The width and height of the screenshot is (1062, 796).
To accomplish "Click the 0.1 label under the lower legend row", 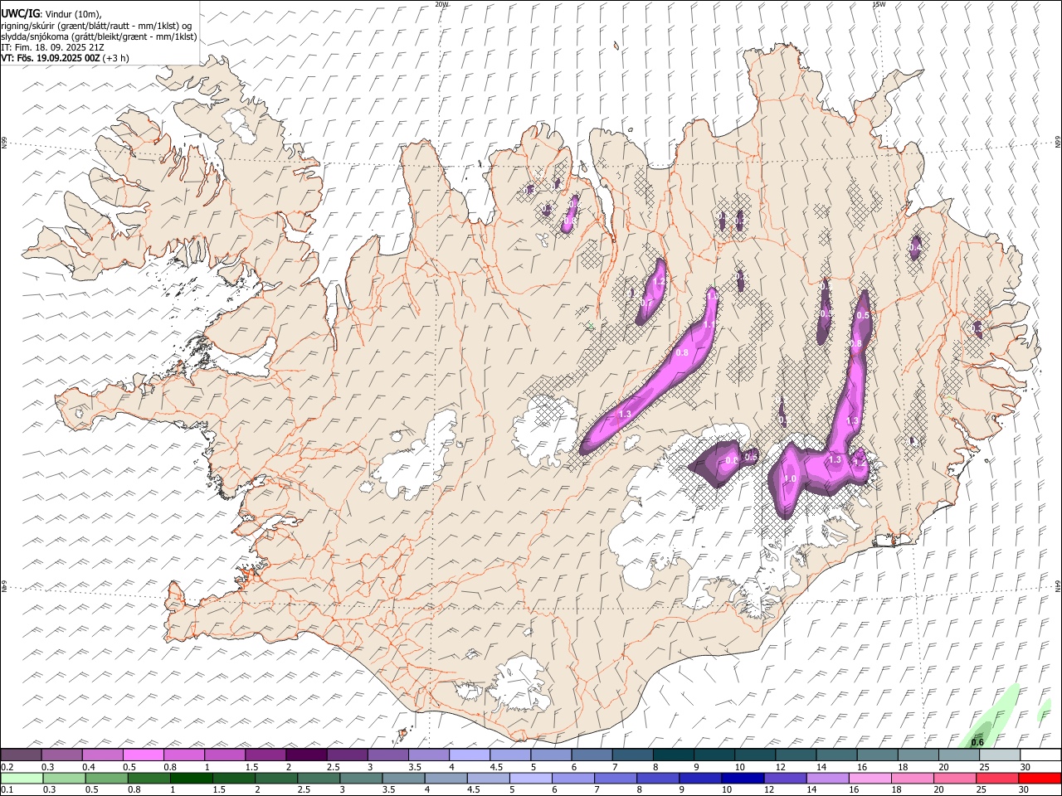I will [7, 790].
